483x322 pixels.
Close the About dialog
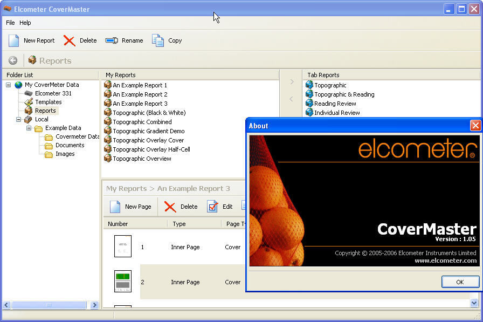pyautogui.click(x=475, y=126)
